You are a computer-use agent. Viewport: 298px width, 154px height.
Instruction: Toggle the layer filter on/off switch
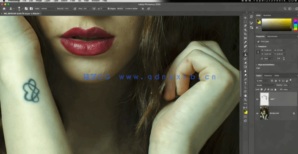[x=290, y=81]
